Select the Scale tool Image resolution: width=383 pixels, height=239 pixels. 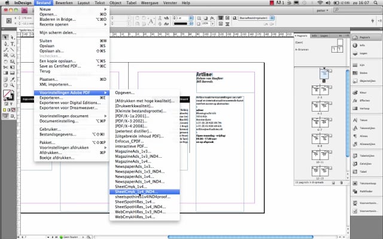pyautogui.click(x=12, y=62)
